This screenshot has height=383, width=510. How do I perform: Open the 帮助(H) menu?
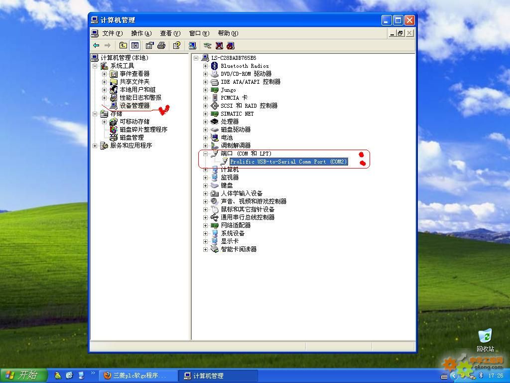click(x=228, y=33)
